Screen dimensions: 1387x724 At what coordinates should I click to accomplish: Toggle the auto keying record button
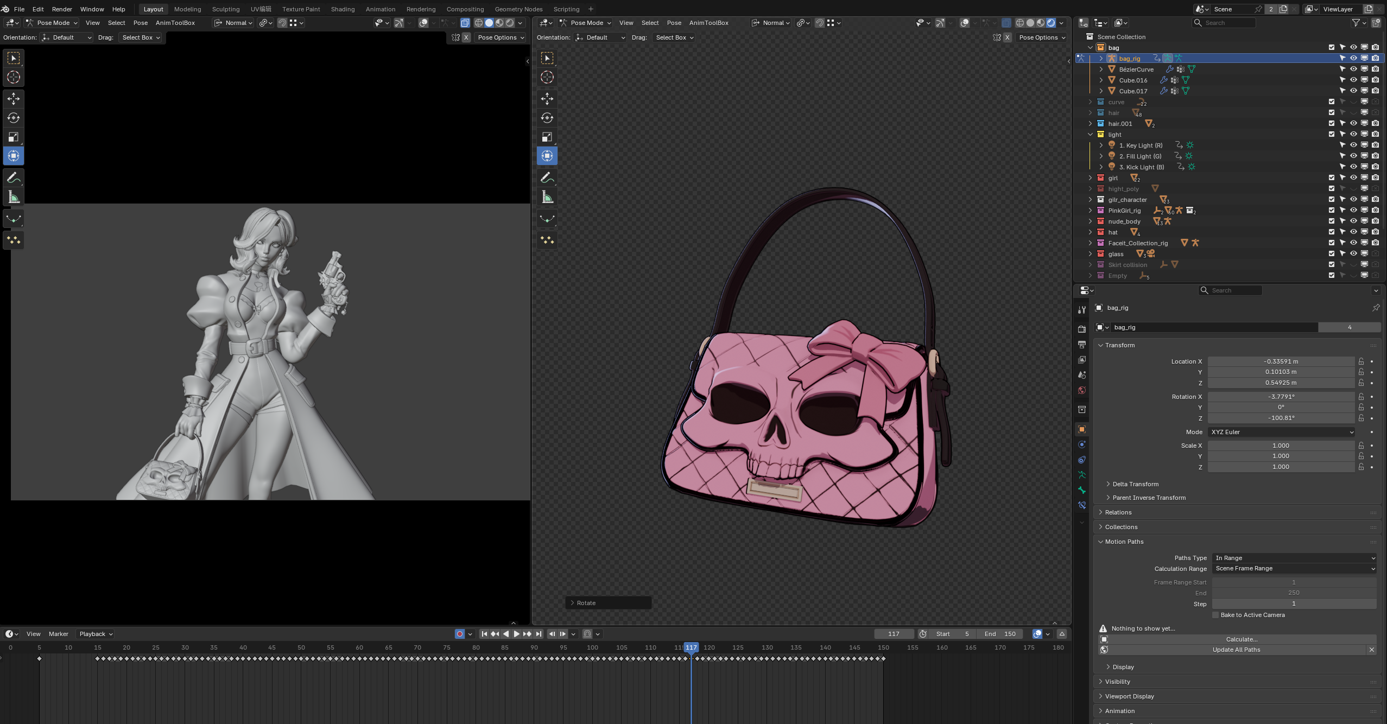460,634
